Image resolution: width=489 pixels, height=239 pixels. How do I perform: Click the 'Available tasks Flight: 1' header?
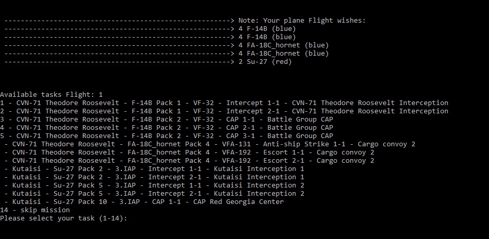coord(51,94)
